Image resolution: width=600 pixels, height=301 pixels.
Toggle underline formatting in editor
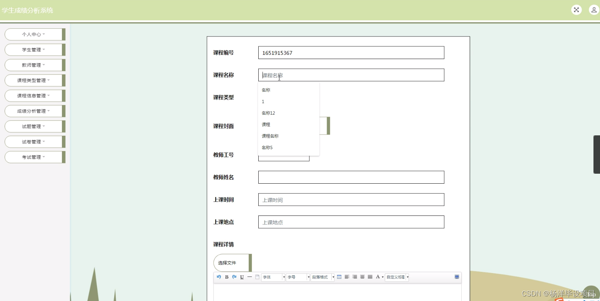click(242, 277)
